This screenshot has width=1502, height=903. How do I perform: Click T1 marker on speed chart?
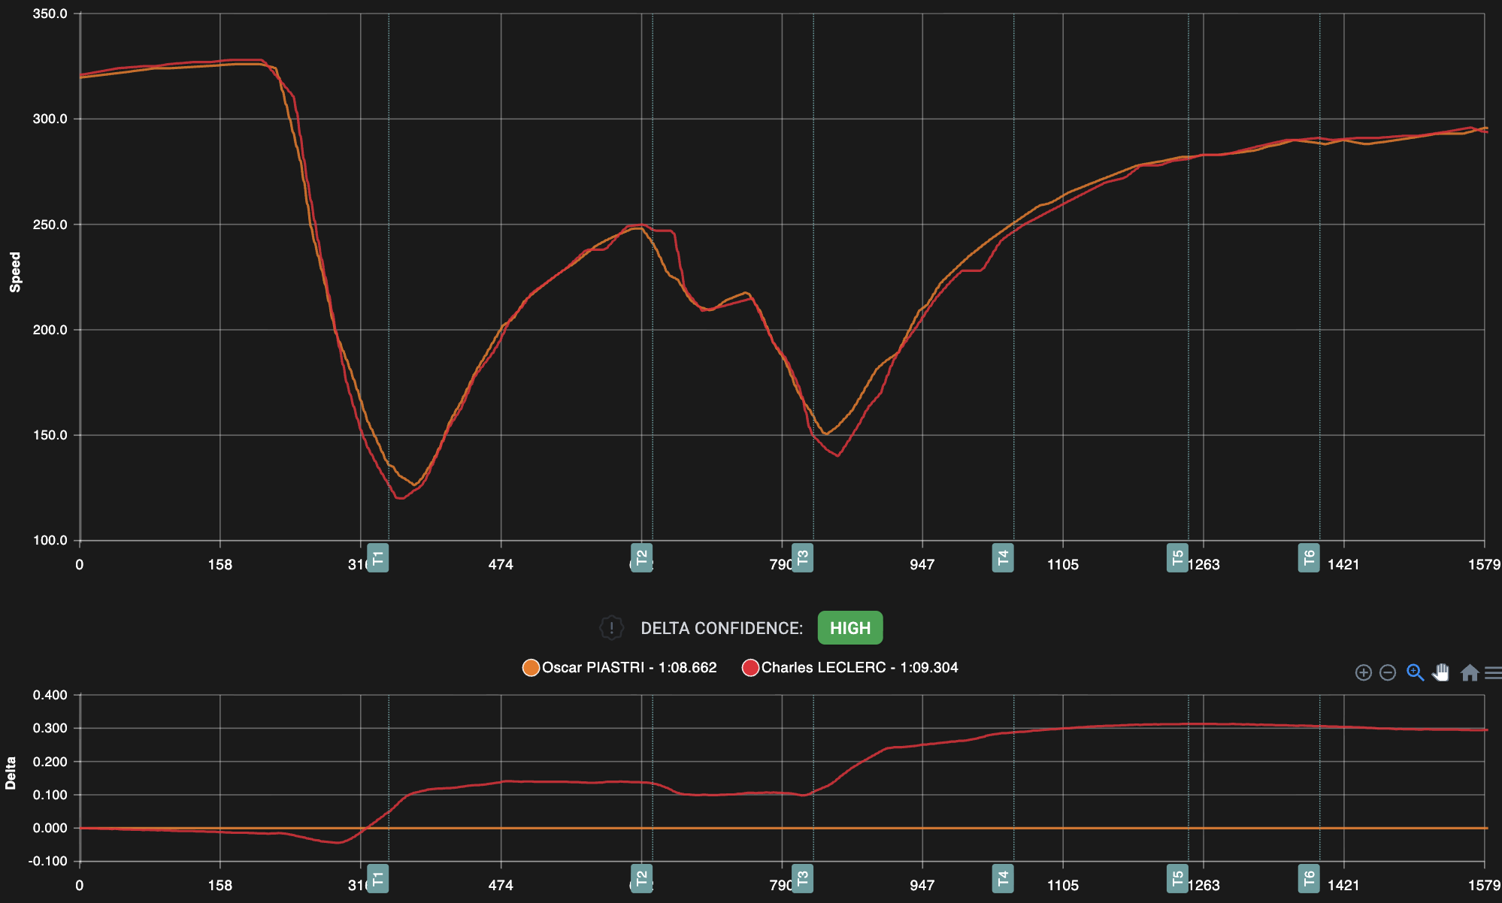pyautogui.click(x=378, y=557)
